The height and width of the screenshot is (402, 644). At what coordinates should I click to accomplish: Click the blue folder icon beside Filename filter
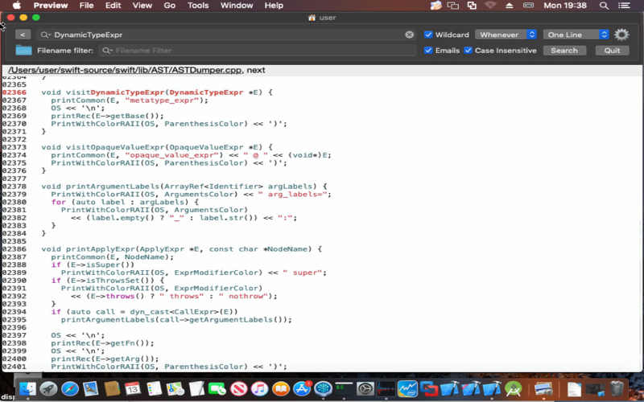coord(23,50)
